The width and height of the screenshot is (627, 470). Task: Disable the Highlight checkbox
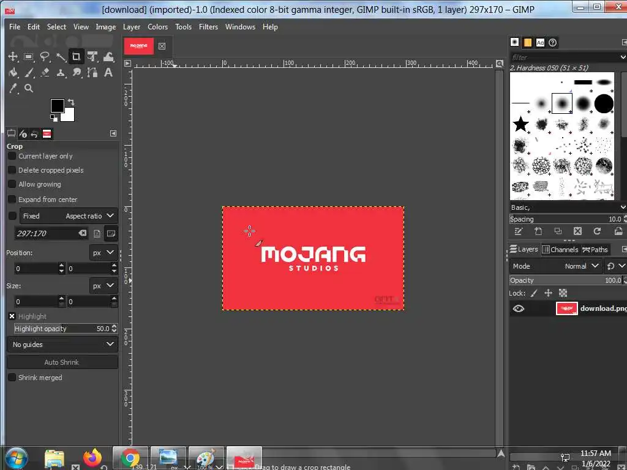click(12, 316)
